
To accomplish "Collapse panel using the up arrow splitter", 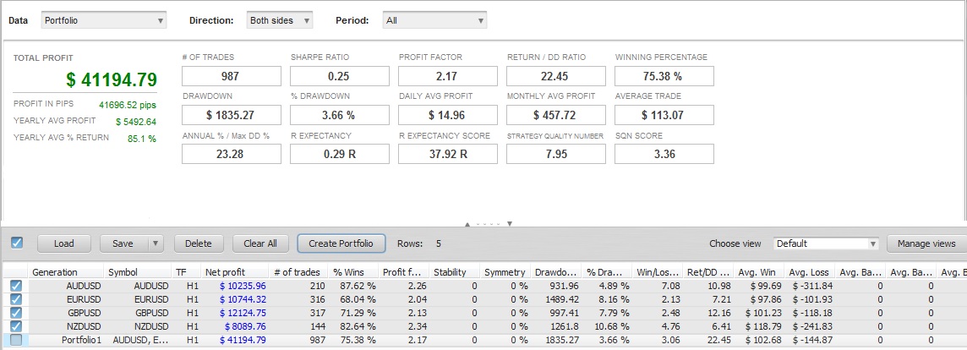I will (467, 223).
